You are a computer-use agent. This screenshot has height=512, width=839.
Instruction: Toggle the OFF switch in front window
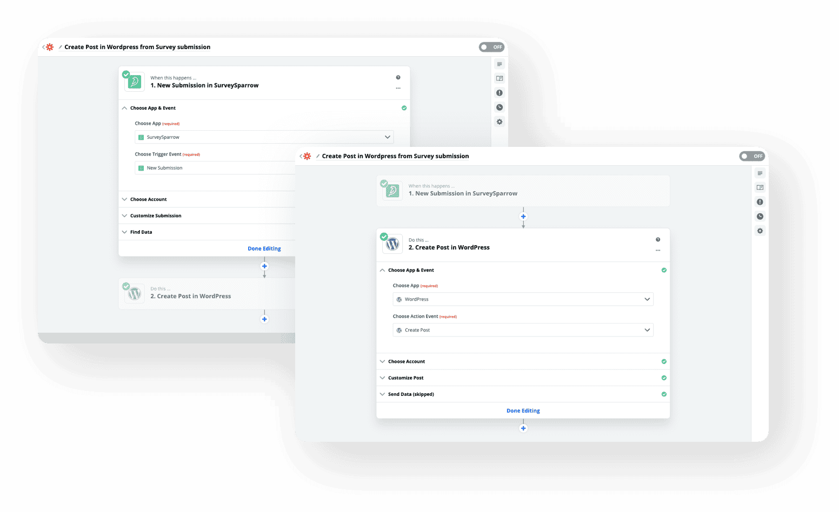(x=752, y=156)
